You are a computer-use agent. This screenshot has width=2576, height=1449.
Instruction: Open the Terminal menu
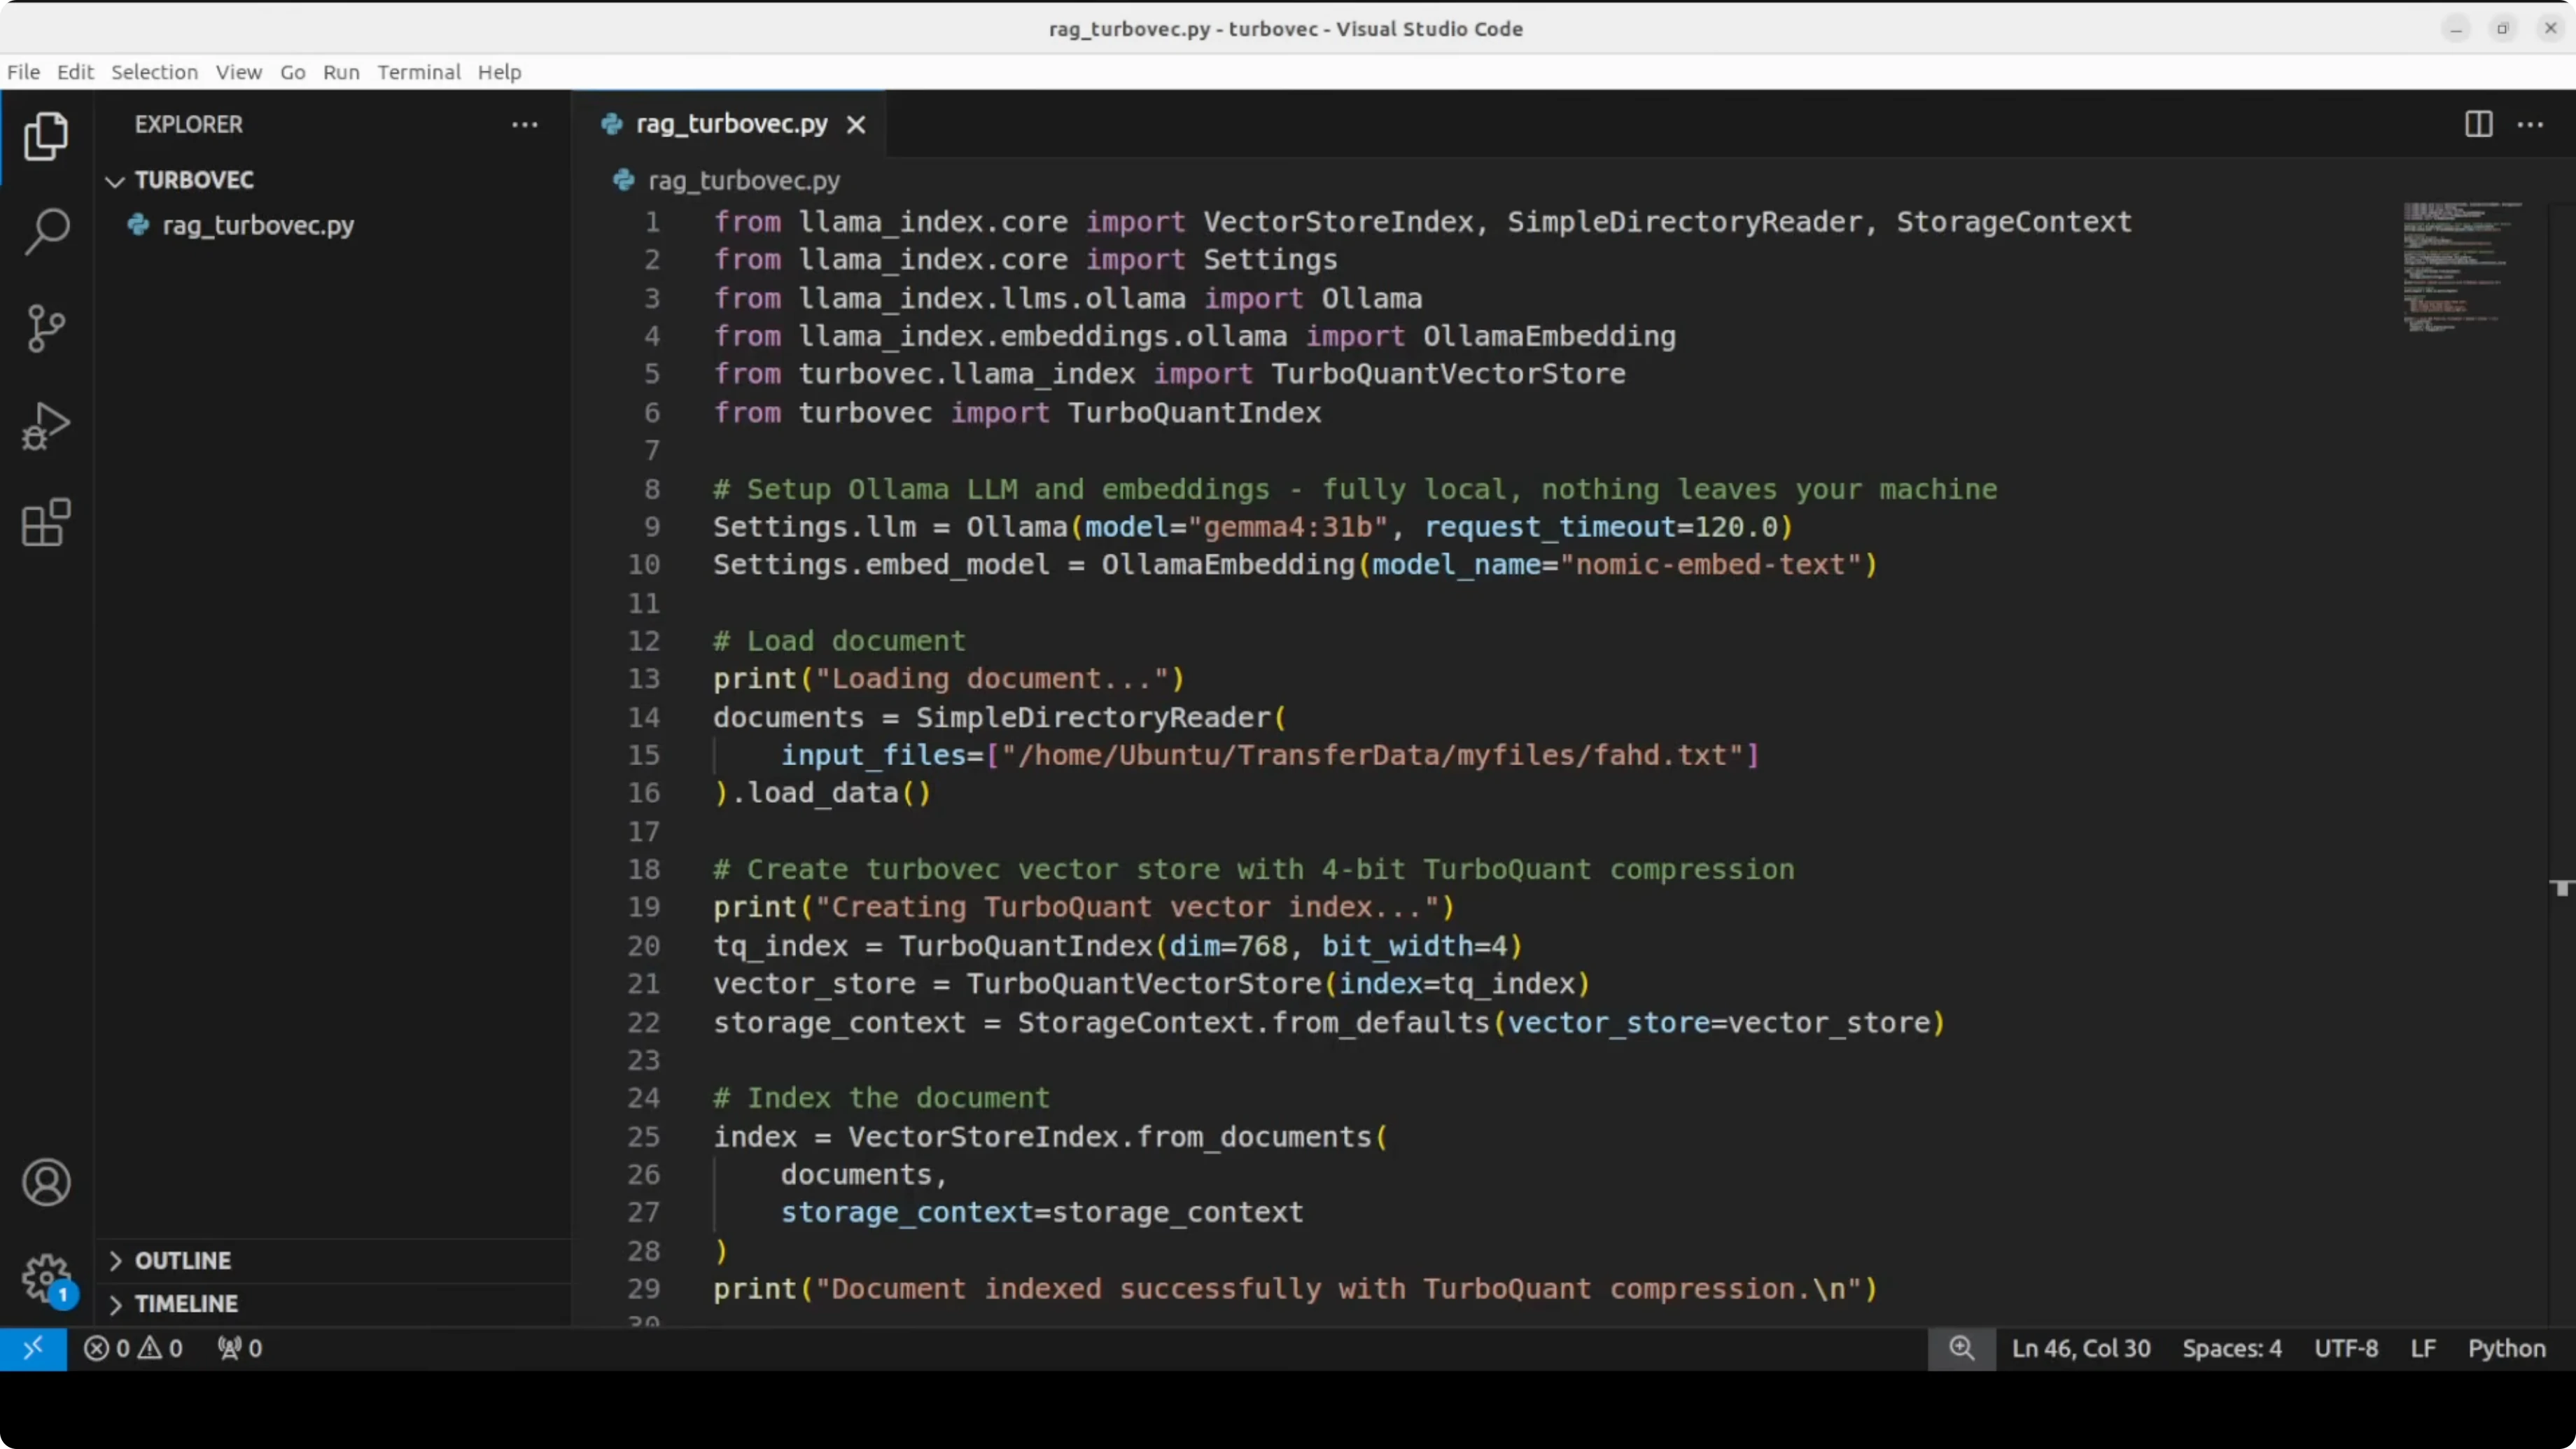pyautogui.click(x=419, y=71)
